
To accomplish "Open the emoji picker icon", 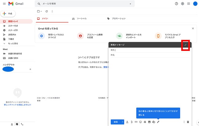I will [x=141, y=122].
